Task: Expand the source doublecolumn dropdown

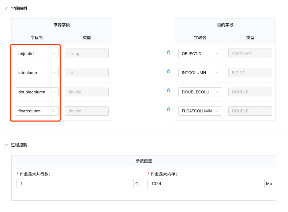Action: [x=36, y=92]
